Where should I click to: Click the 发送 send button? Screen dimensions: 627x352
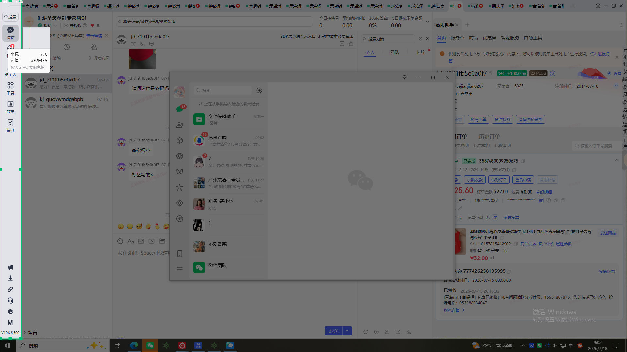[x=333, y=331]
